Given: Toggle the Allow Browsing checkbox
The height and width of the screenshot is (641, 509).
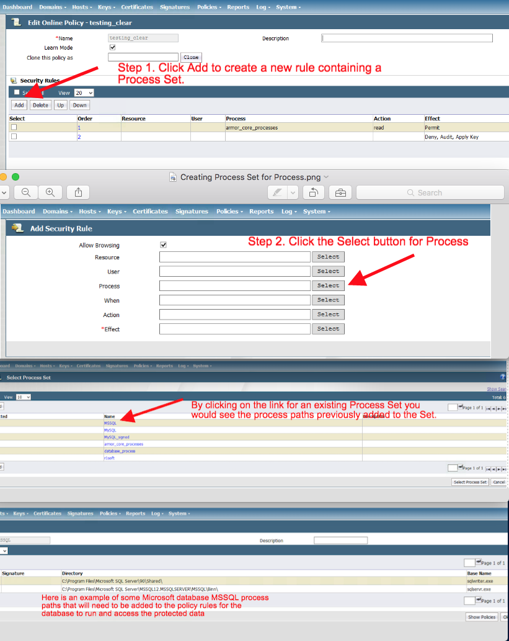Looking at the screenshot, I should [164, 244].
